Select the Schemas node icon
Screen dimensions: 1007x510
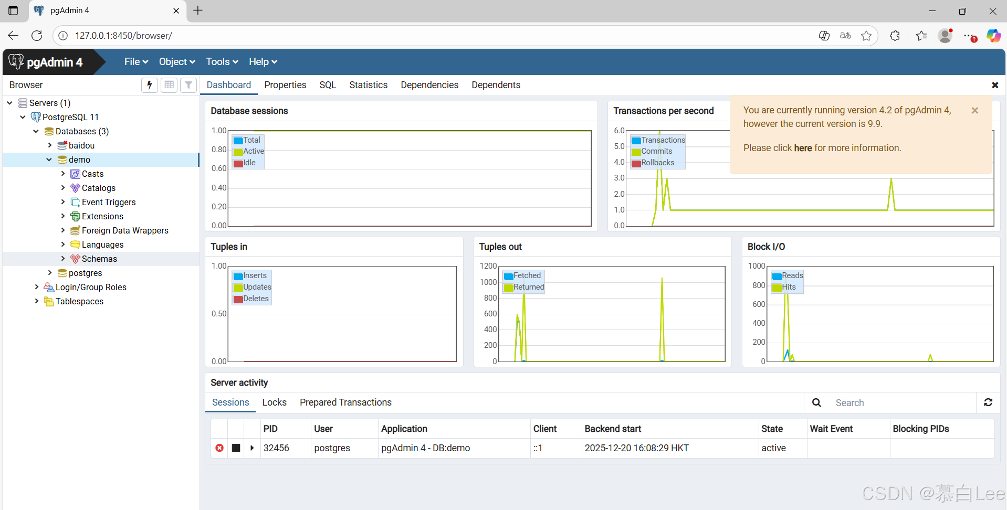click(x=76, y=259)
